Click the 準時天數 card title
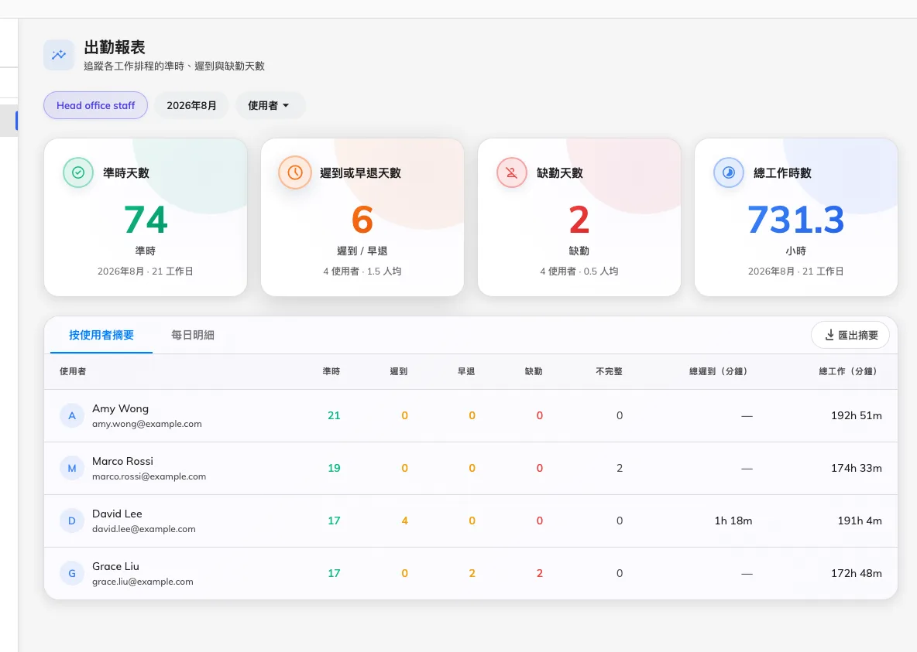The width and height of the screenshot is (917, 652). 126,173
